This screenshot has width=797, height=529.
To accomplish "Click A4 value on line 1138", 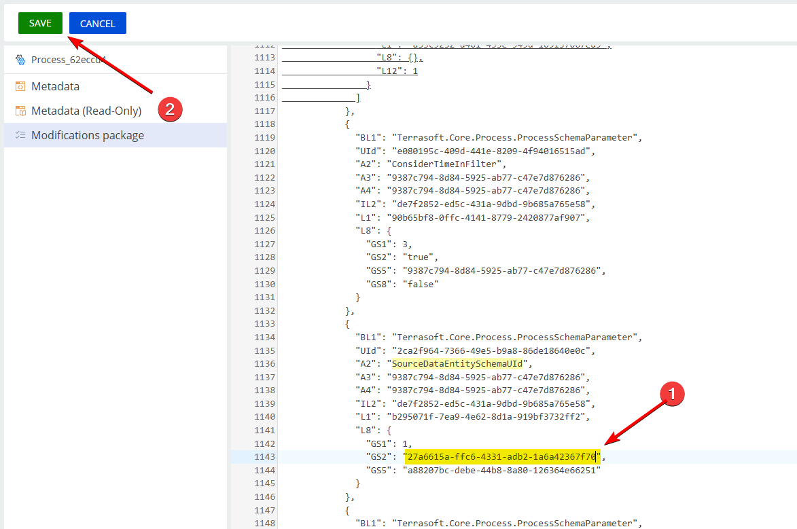I will point(486,390).
